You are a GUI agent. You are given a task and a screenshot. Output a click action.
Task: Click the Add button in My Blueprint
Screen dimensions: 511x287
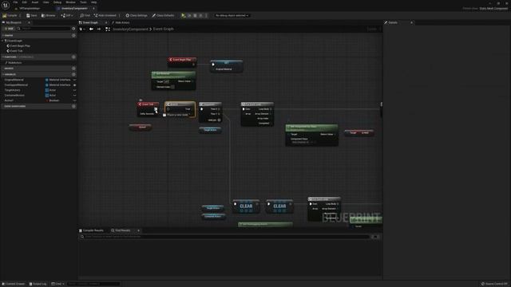coord(9,29)
